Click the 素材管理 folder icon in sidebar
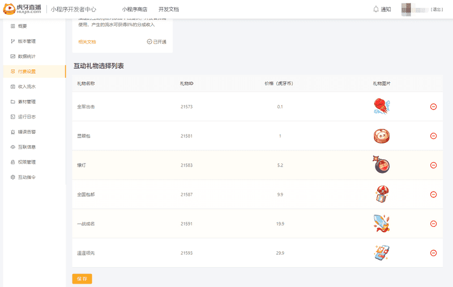Viewport: 453px width, 287px height. click(x=12, y=102)
